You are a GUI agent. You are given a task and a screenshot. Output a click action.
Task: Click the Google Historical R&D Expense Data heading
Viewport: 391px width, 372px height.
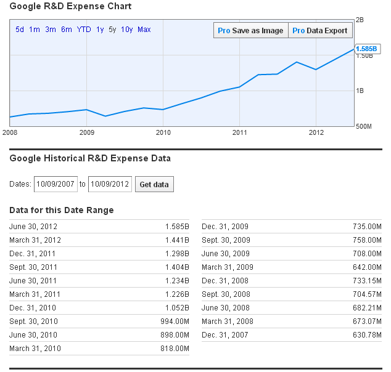click(x=90, y=158)
